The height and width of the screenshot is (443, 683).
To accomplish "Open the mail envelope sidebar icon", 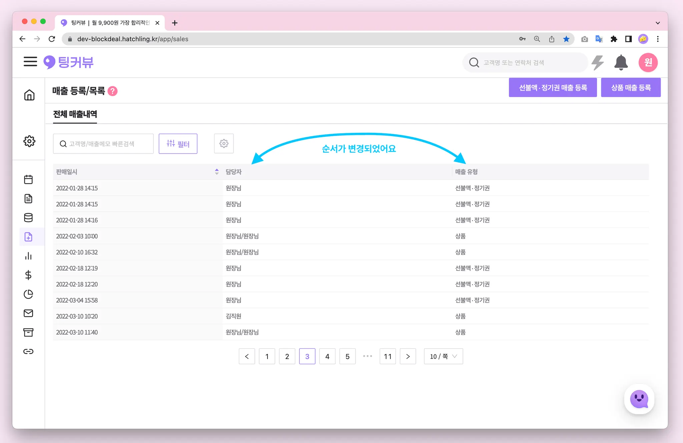I will (28, 313).
